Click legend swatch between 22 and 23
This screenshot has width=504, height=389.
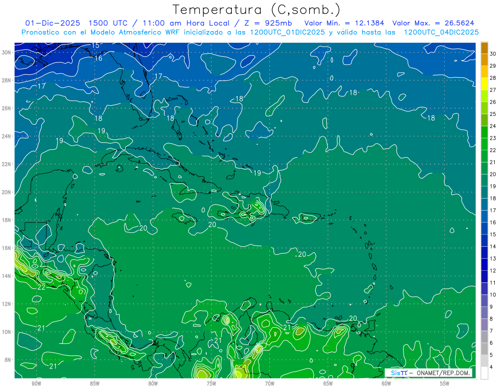(484, 144)
